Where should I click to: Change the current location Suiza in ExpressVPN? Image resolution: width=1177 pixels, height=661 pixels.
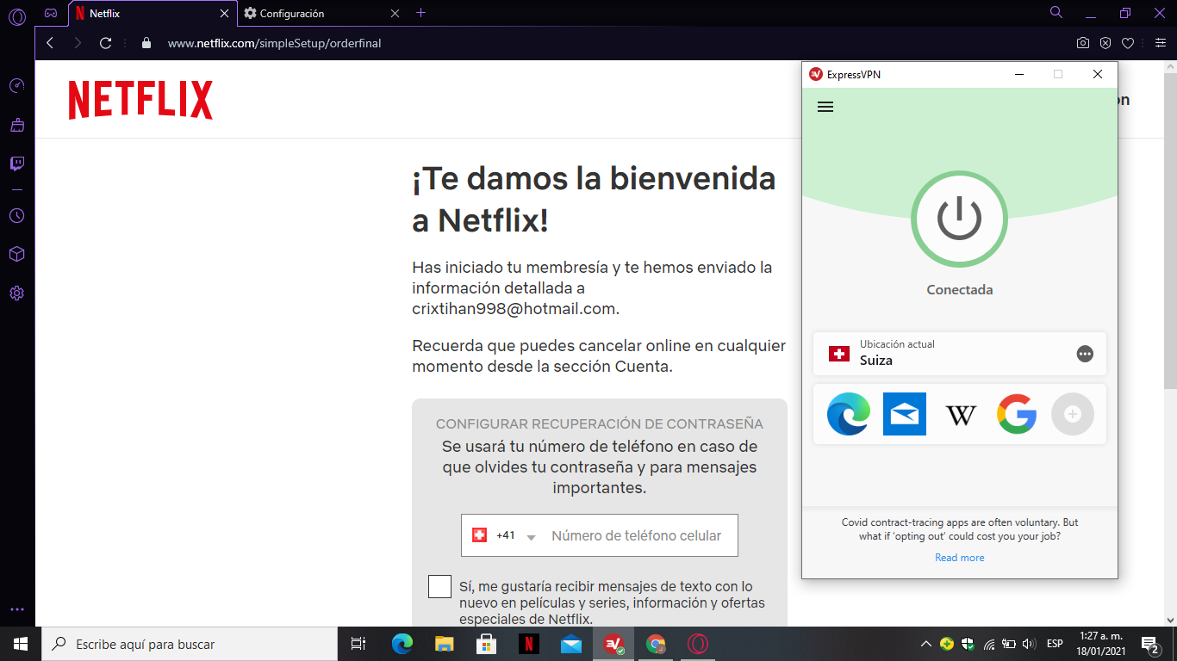pyautogui.click(x=960, y=353)
